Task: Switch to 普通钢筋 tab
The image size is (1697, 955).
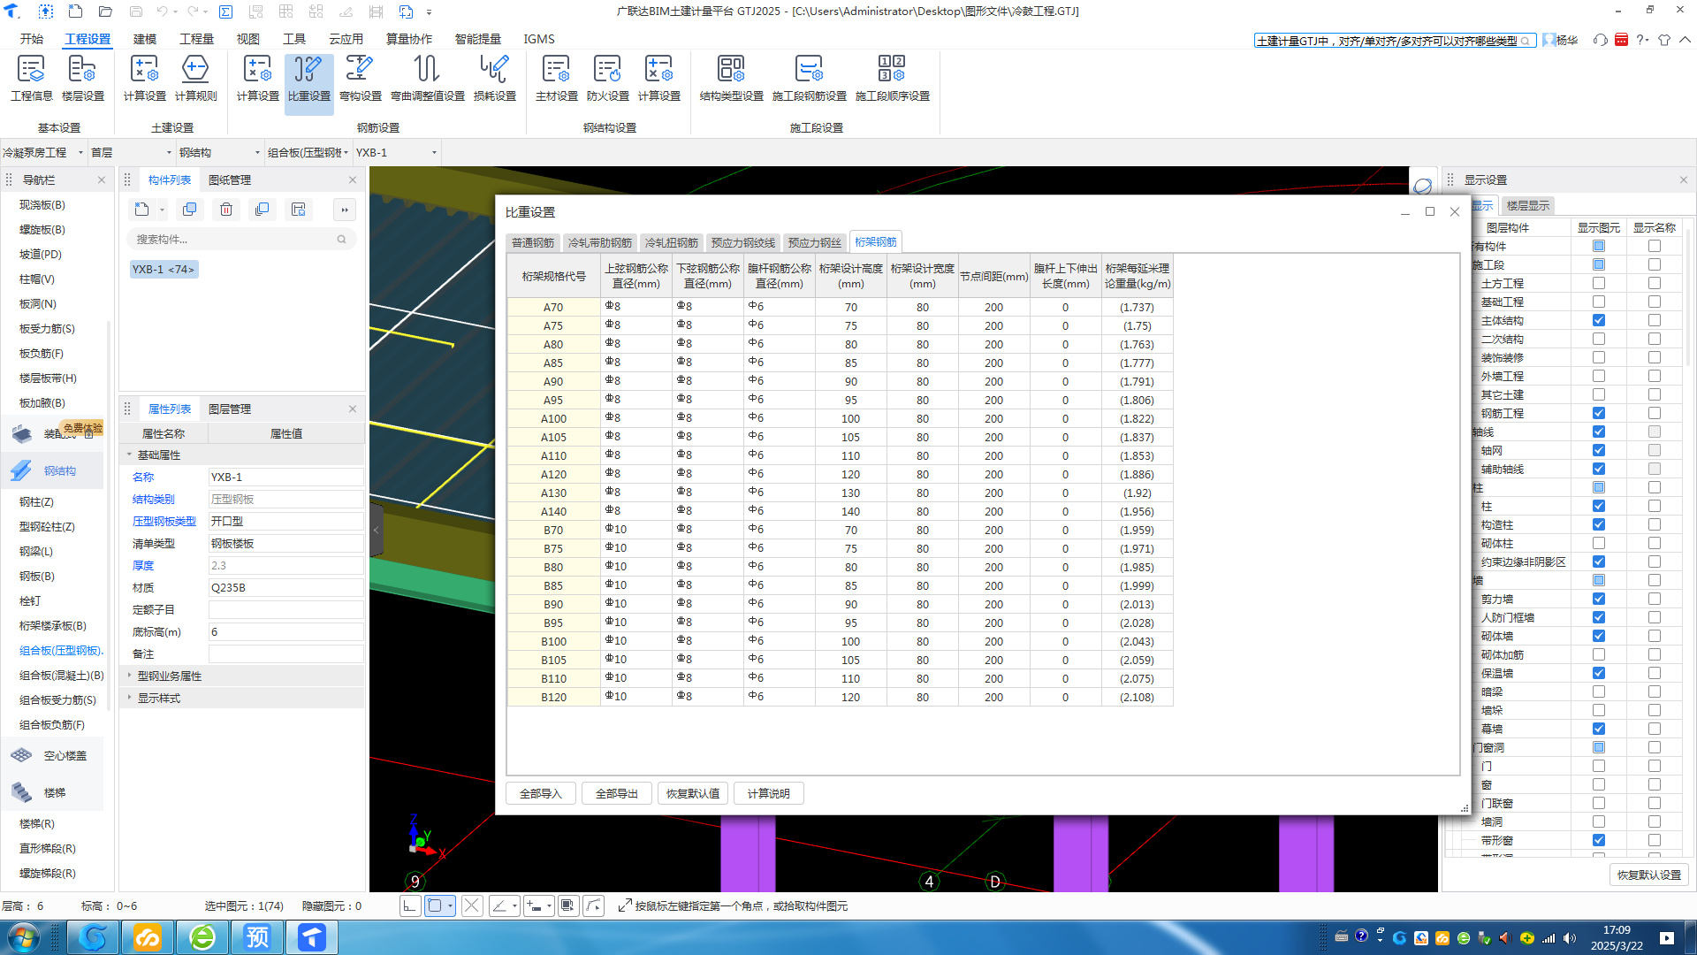Action: tap(533, 242)
